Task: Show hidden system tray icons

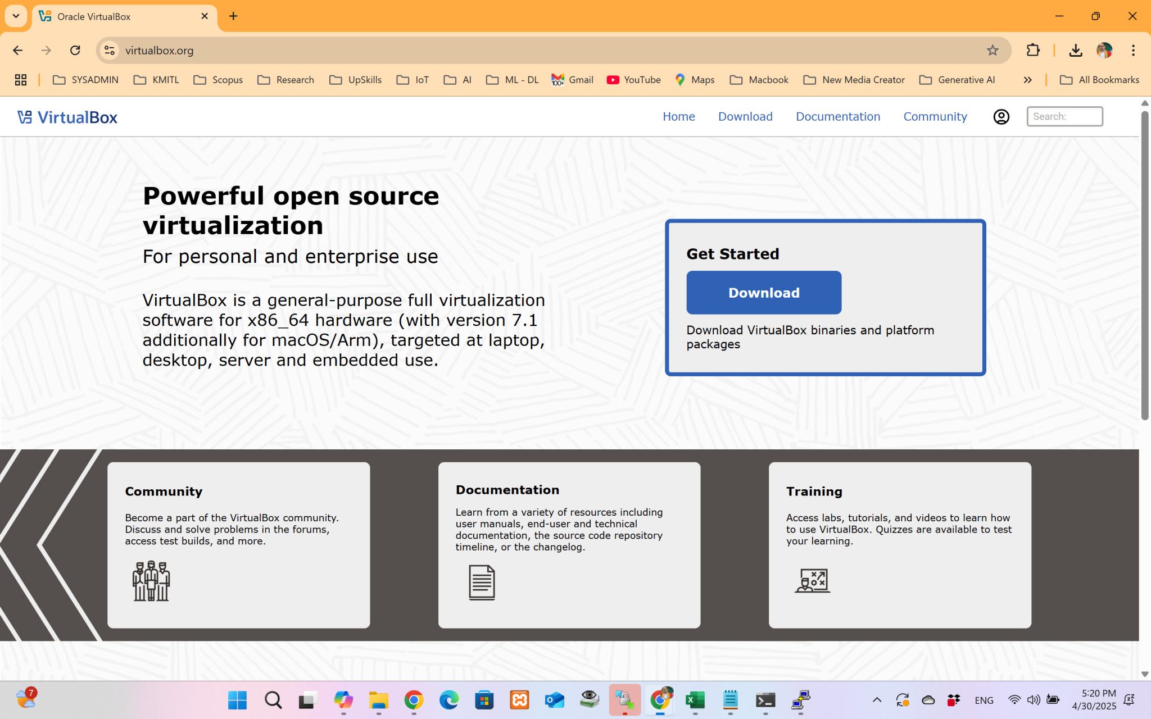Action: [877, 700]
